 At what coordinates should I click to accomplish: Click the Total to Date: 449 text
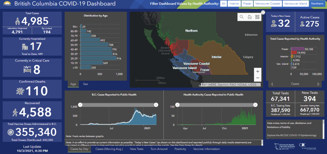point(32,54)
